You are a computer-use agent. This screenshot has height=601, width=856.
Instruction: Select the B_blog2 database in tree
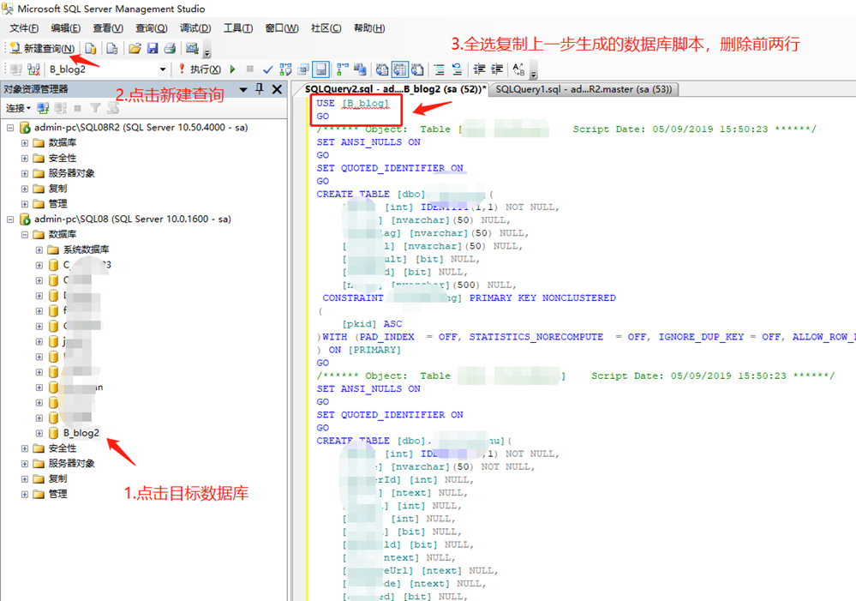81,433
